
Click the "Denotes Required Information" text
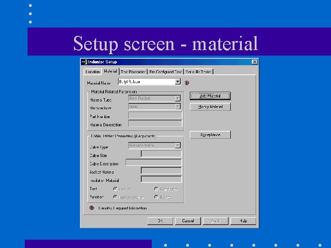(x=123, y=208)
